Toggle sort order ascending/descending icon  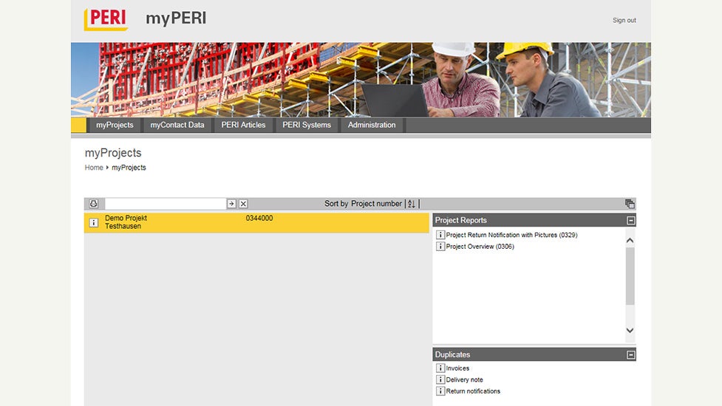412,204
